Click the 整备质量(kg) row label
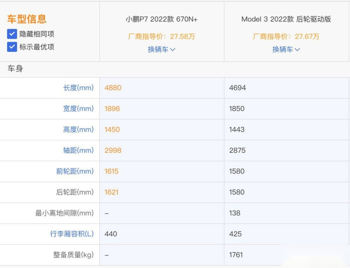This screenshot has width=350, height=268. (x=73, y=255)
